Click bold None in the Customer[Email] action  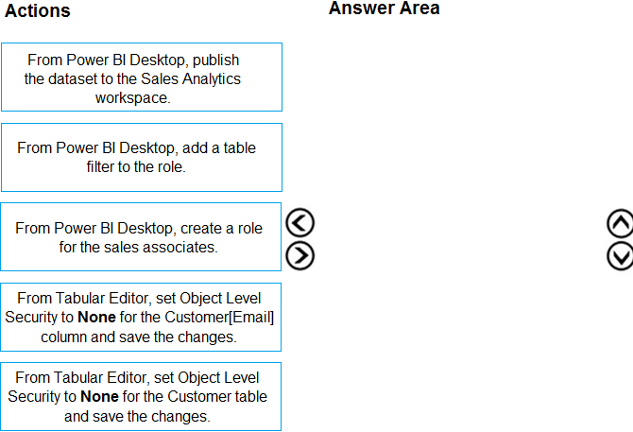[x=96, y=318]
